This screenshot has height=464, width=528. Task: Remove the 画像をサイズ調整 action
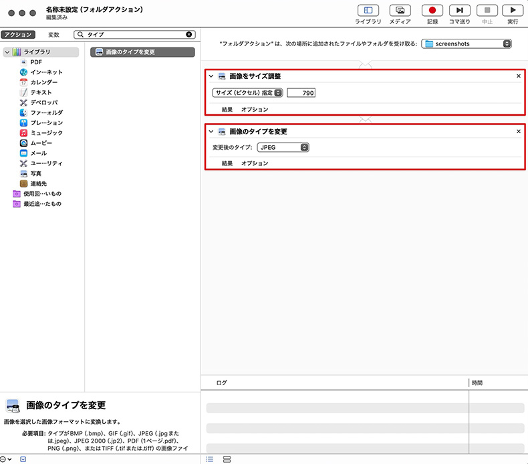[x=519, y=76]
